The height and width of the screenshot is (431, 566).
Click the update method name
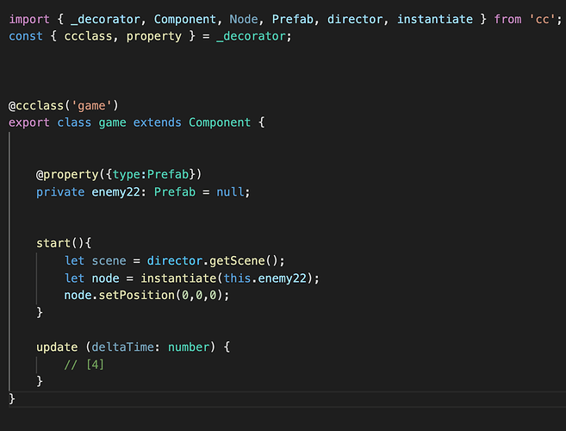pyautogui.click(x=57, y=347)
